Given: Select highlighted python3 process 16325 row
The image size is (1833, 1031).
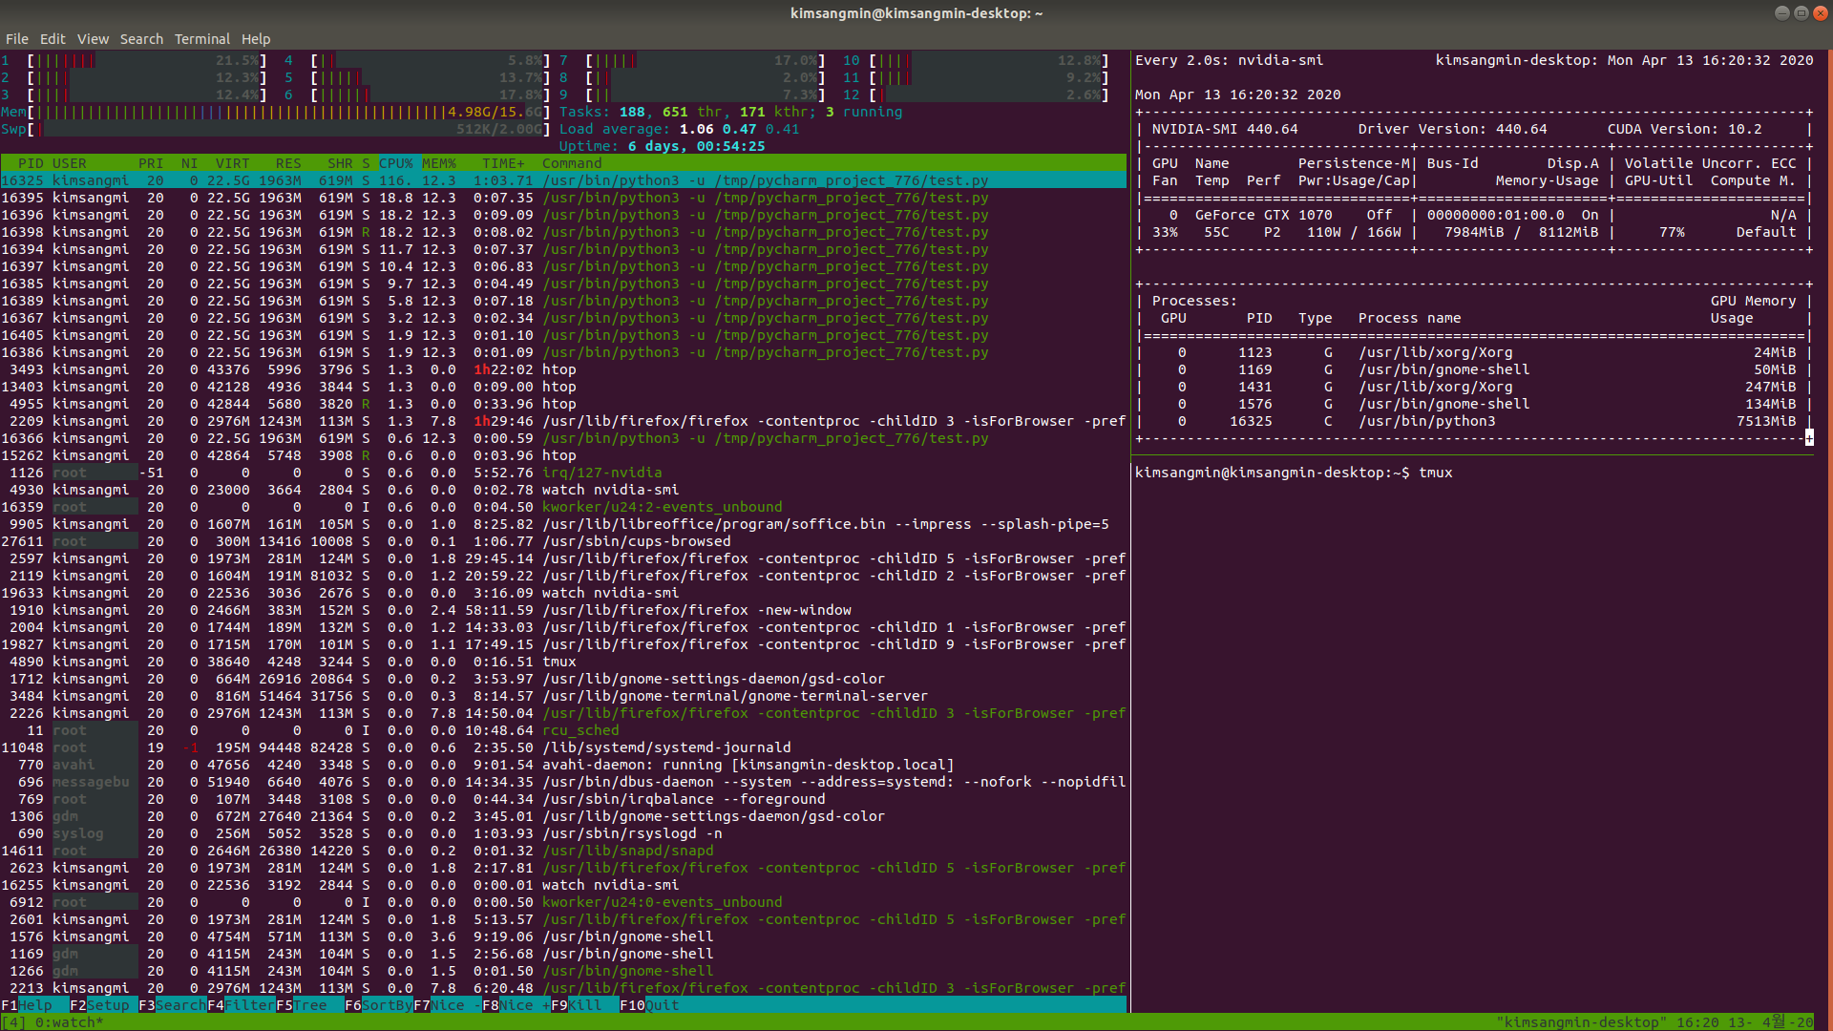Looking at the screenshot, I should pyautogui.click(x=563, y=180).
